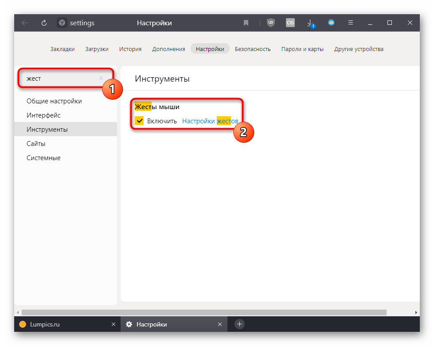Select Системные in the sidebar
Viewport: 434px width, 346px height.
point(43,158)
